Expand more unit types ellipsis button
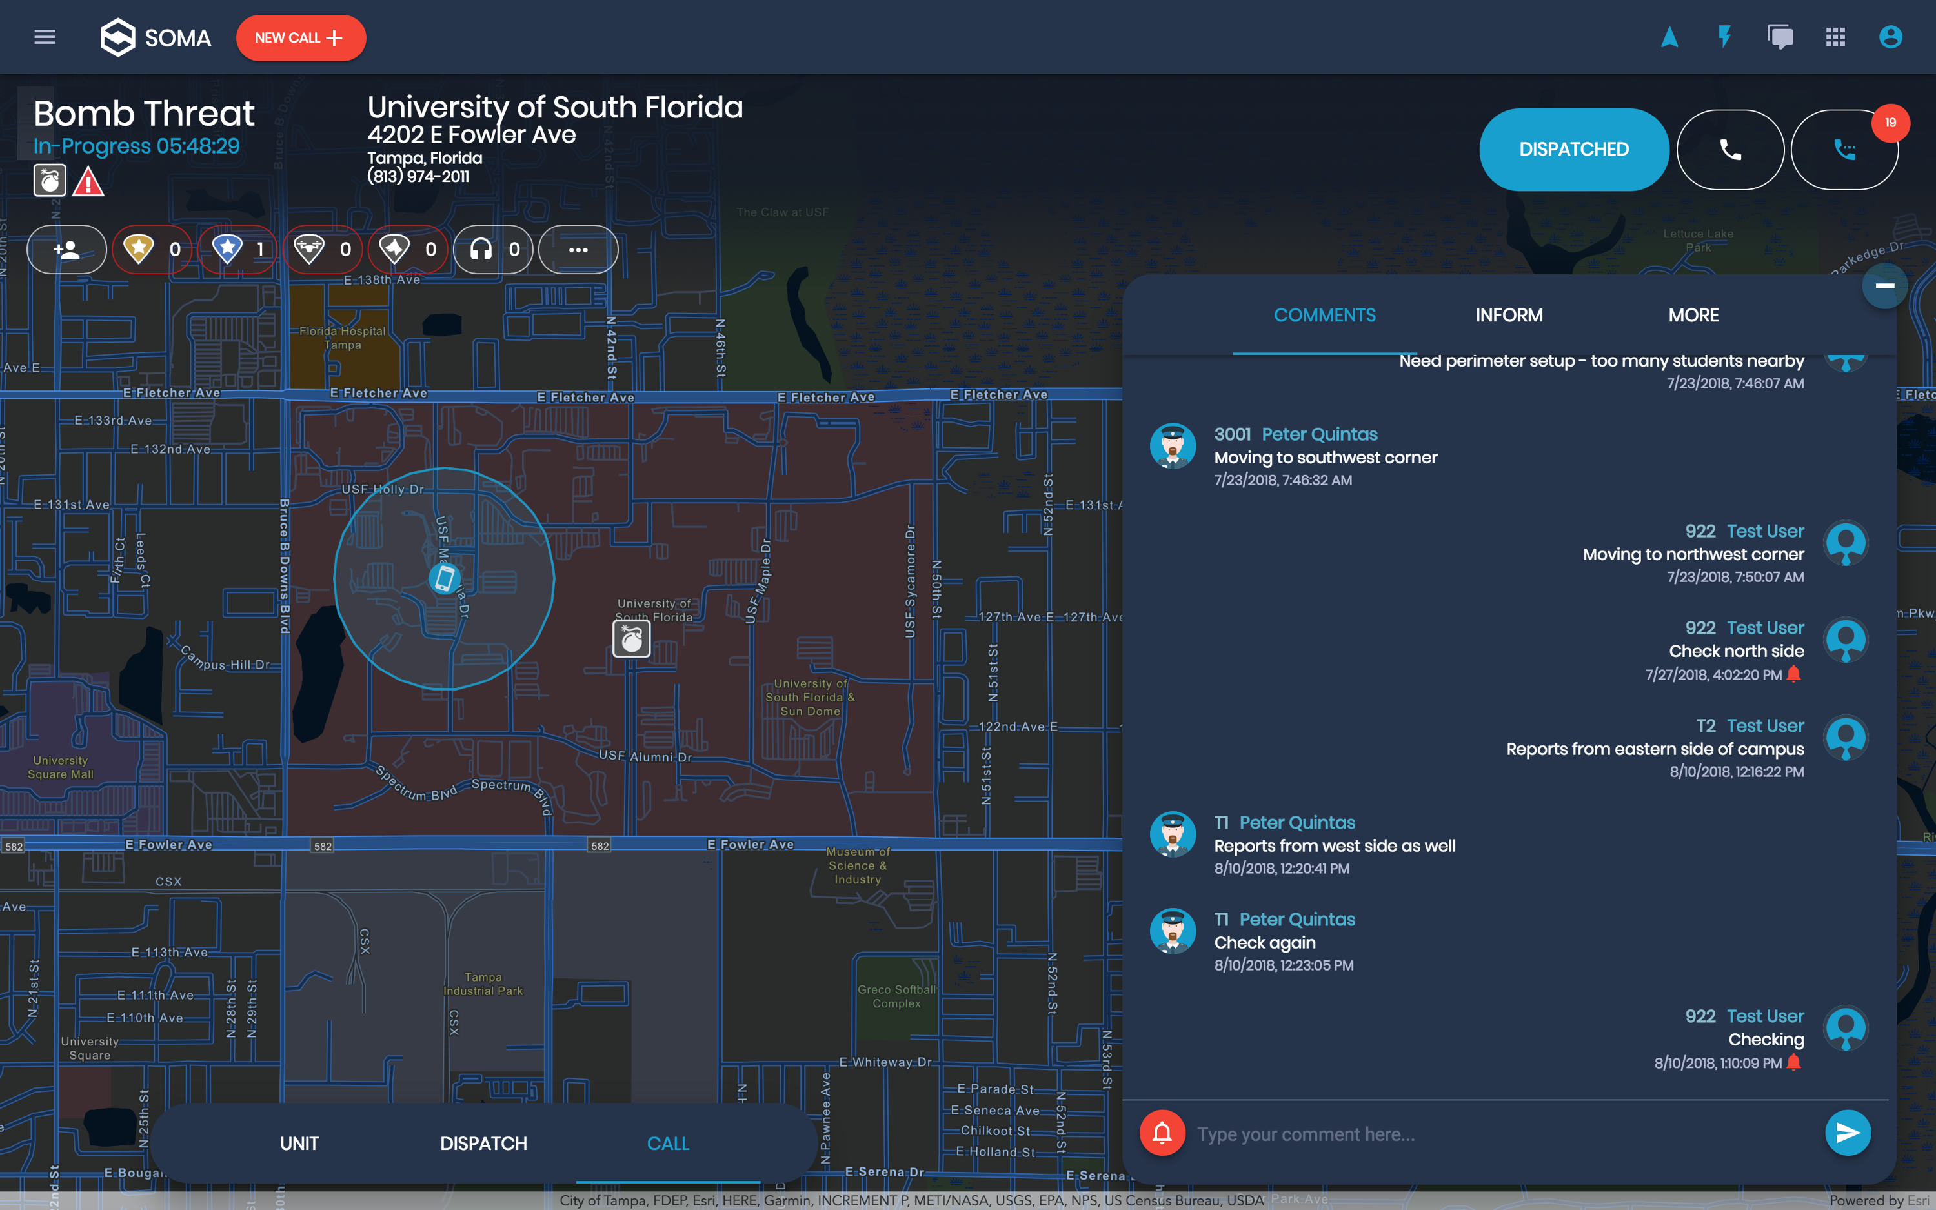The height and width of the screenshot is (1210, 1936). tap(578, 250)
